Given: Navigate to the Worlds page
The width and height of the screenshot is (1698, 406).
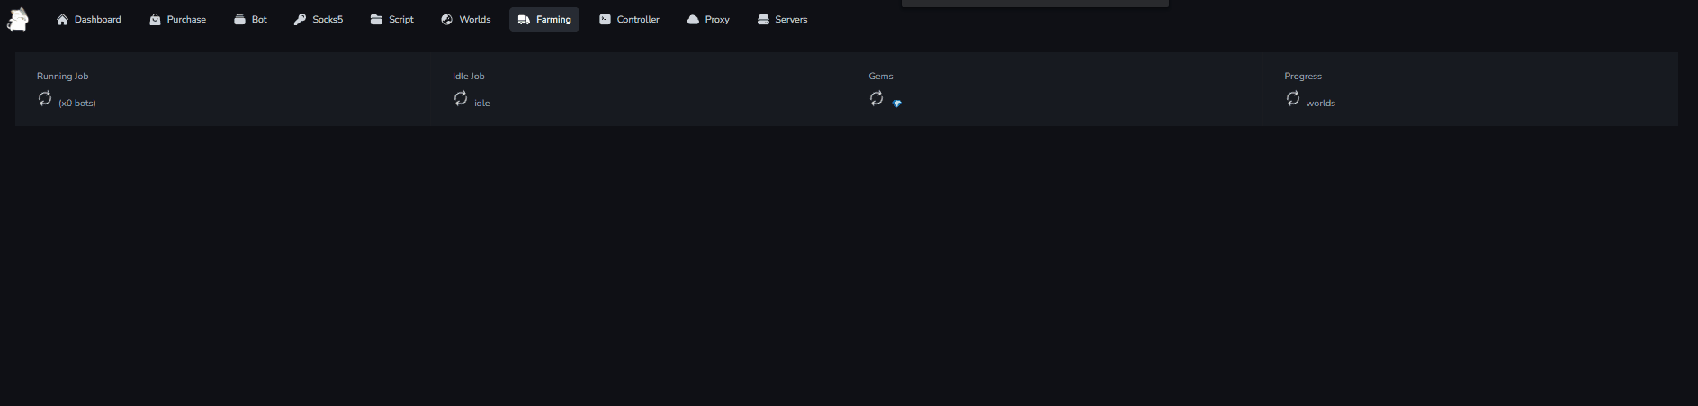Looking at the screenshot, I should click(465, 20).
